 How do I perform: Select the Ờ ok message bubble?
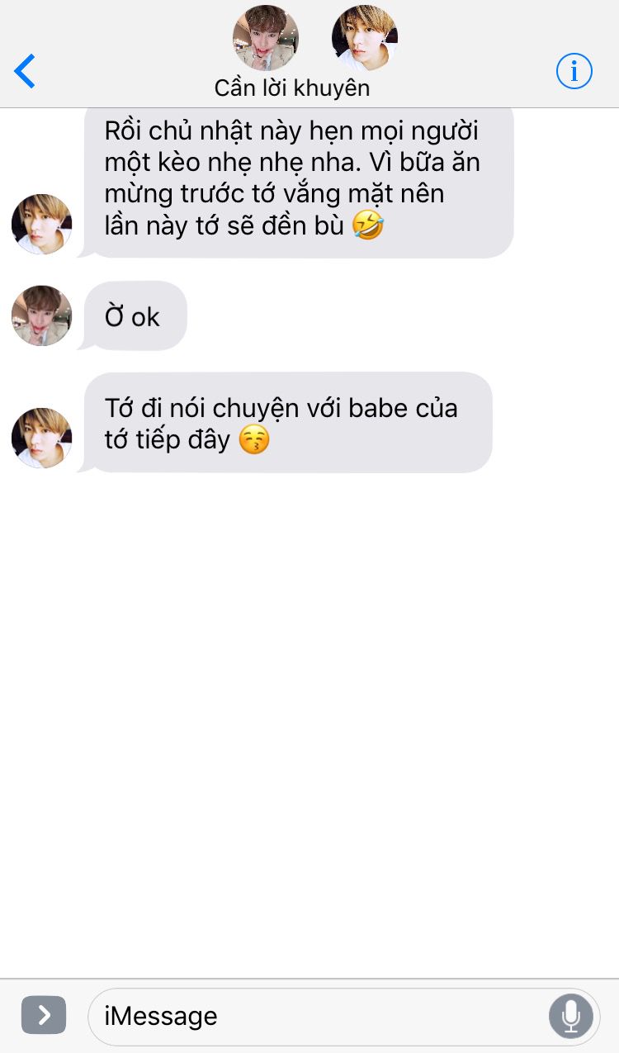click(135, 315)
